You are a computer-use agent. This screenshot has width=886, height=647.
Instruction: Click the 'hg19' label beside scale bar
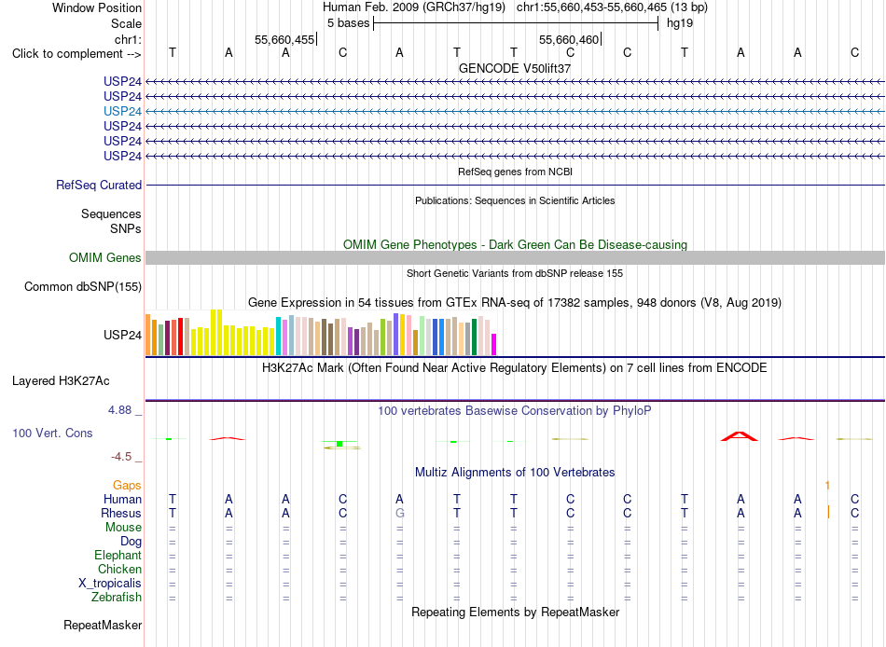[x=680, y=23]
